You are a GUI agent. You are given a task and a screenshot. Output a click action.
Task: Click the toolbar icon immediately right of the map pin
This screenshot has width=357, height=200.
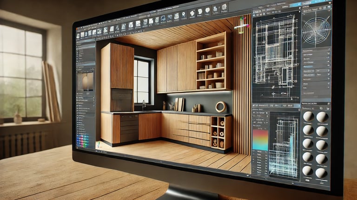(x=192, y=13)
